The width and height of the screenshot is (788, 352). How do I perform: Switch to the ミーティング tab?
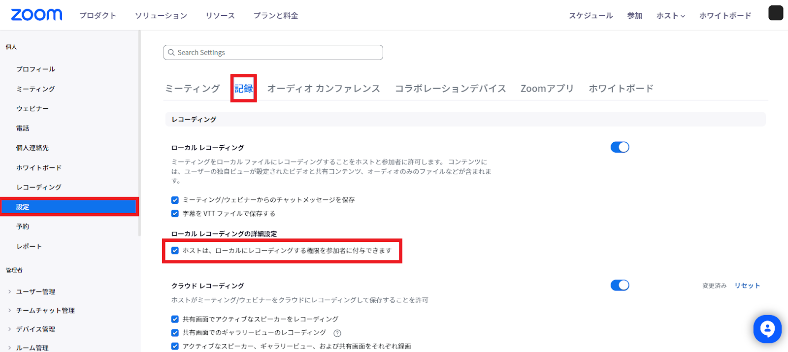[192, 89]
